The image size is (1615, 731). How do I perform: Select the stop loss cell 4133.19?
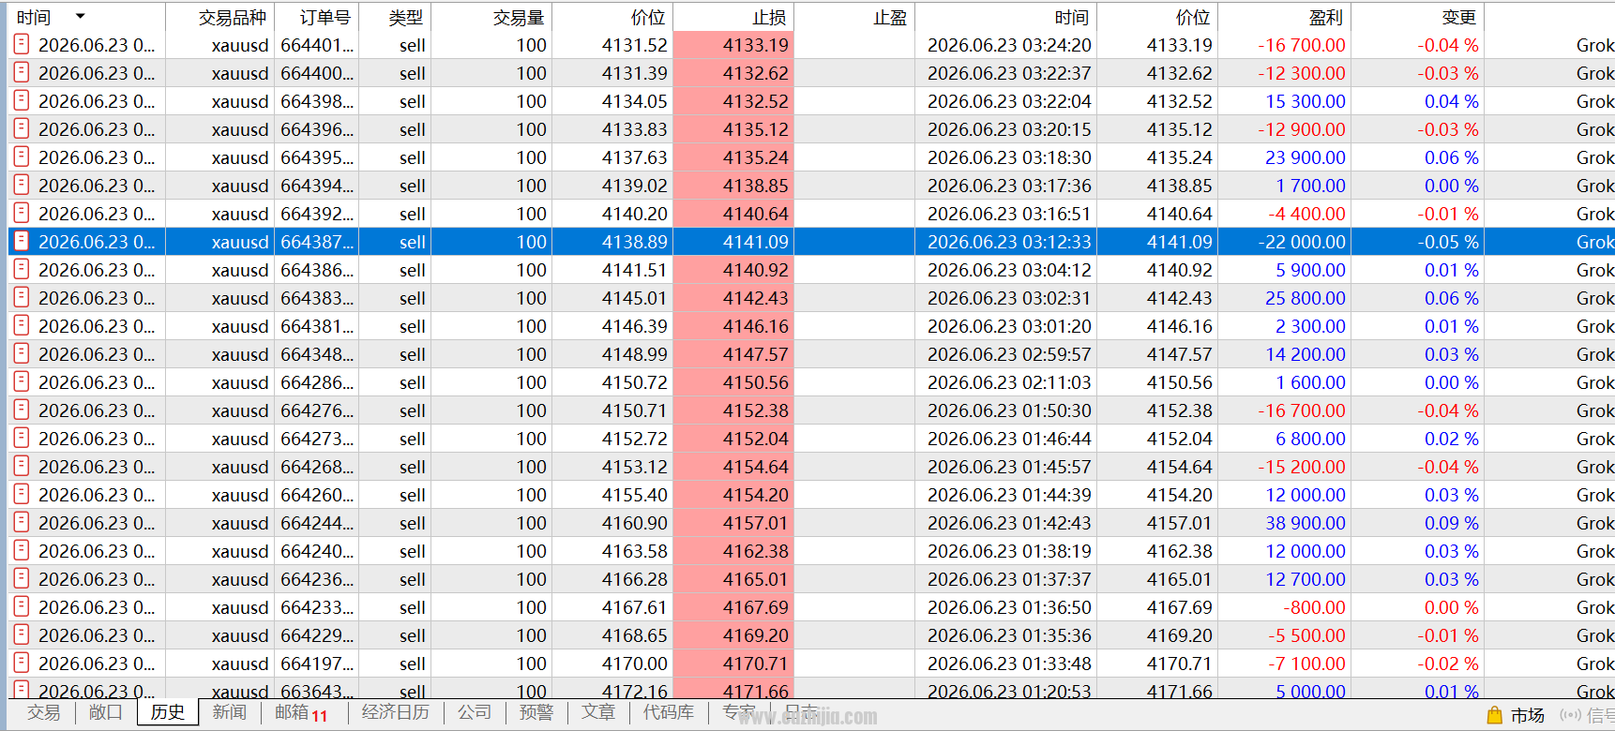(733, 45)
